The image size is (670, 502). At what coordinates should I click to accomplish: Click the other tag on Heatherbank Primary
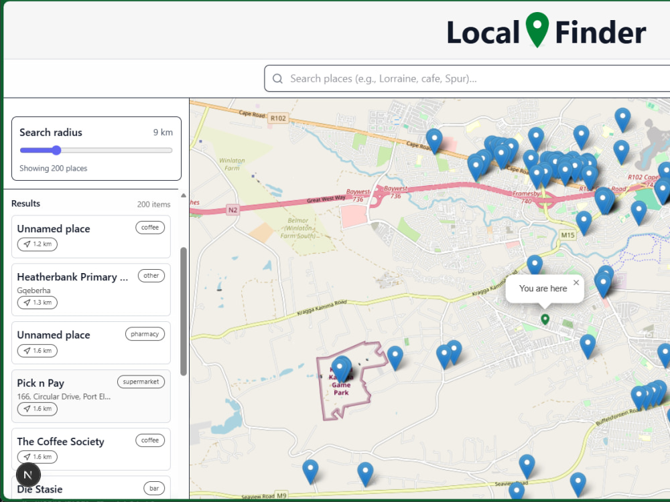coord(151,276)
